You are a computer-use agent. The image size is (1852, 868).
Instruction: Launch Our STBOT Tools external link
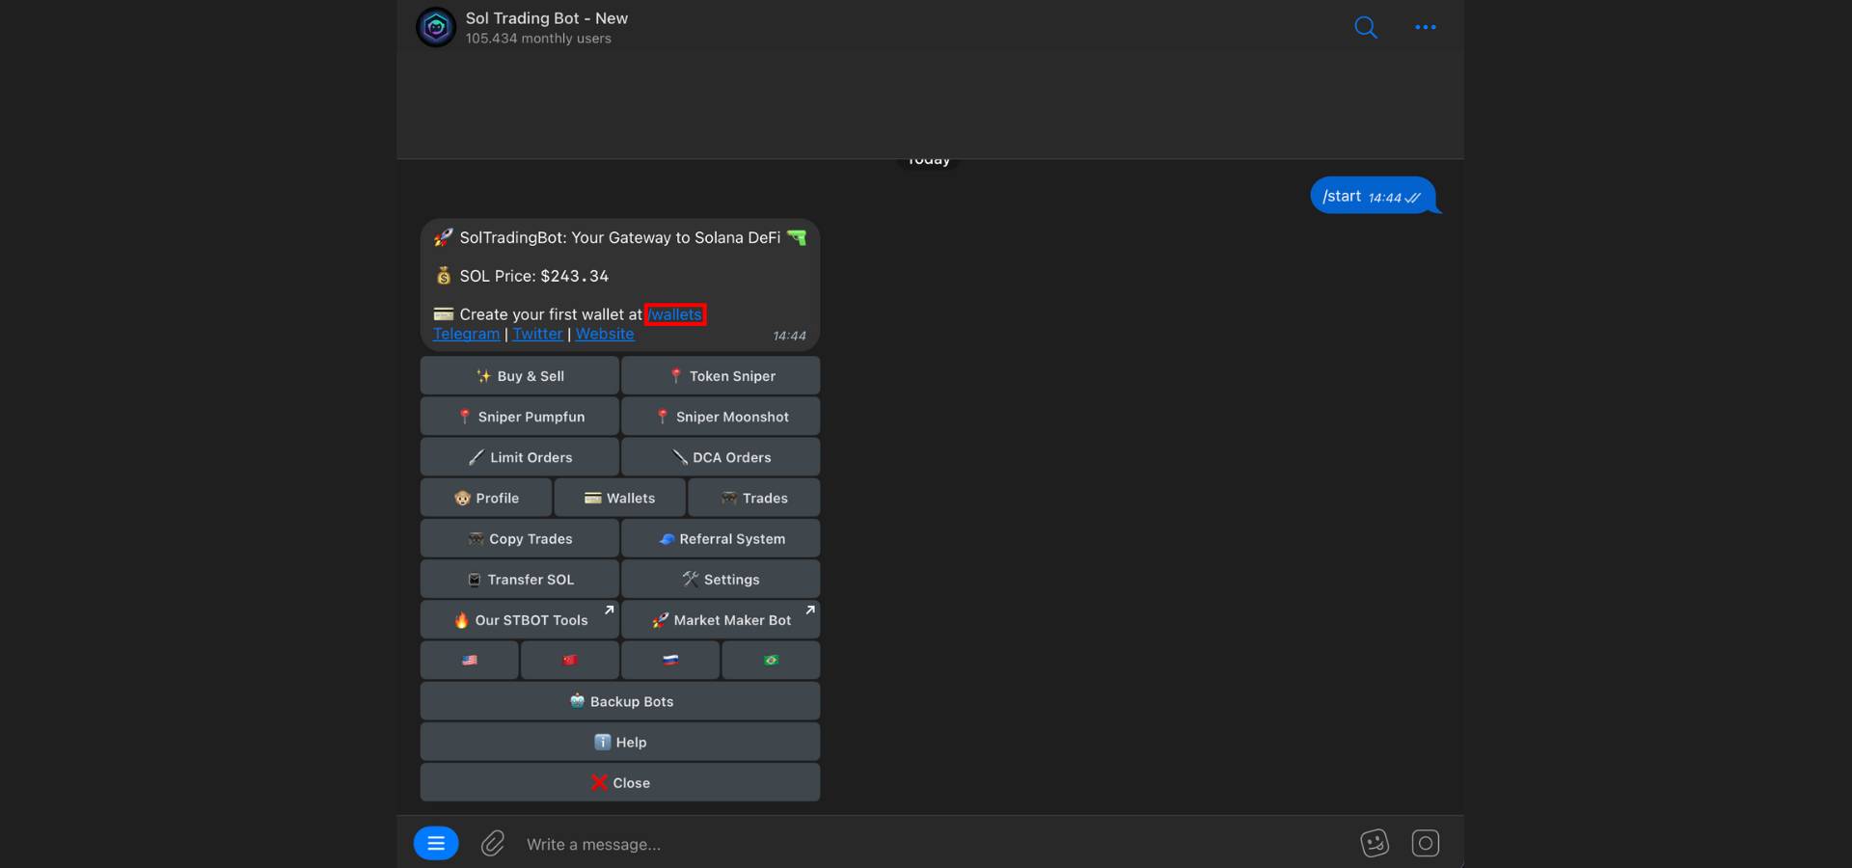520,620
